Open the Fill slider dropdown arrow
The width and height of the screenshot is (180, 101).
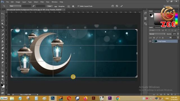pos(178,38)
